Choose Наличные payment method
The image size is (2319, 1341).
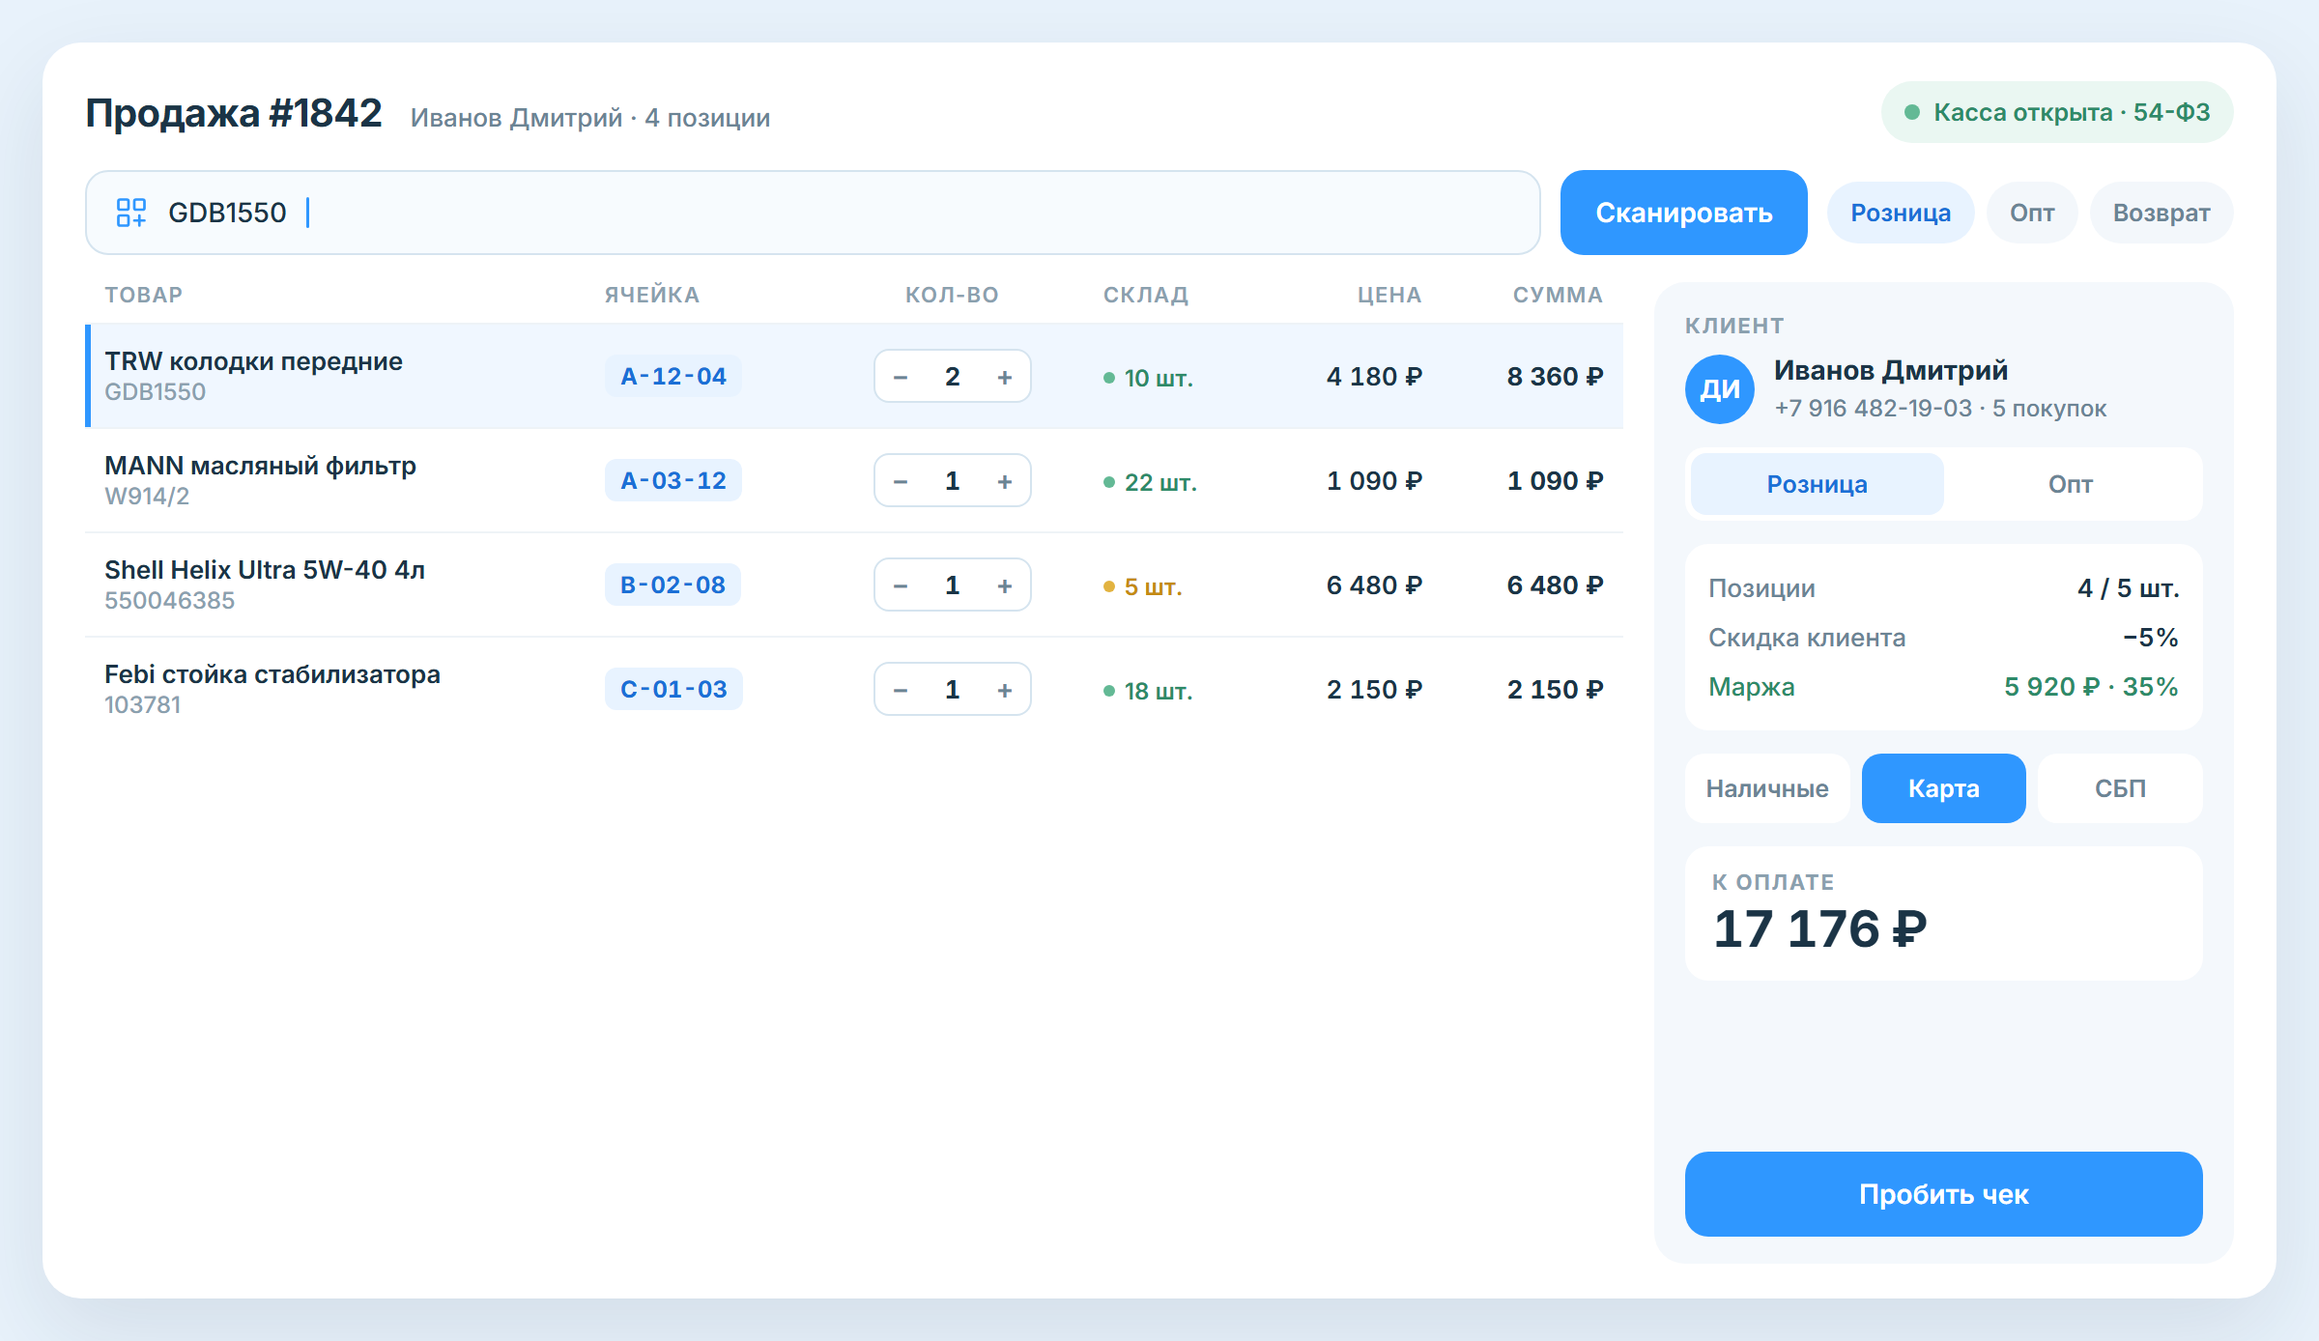click(x=1767, y=788)
